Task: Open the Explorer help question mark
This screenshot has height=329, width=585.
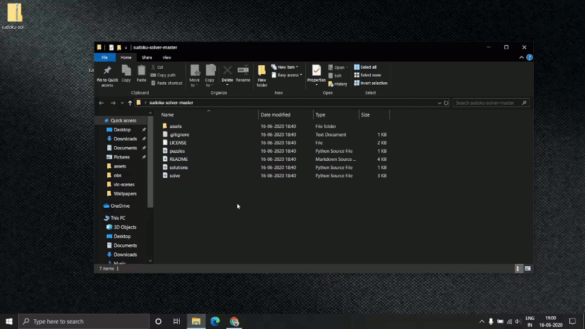Action: pos(530,57)
